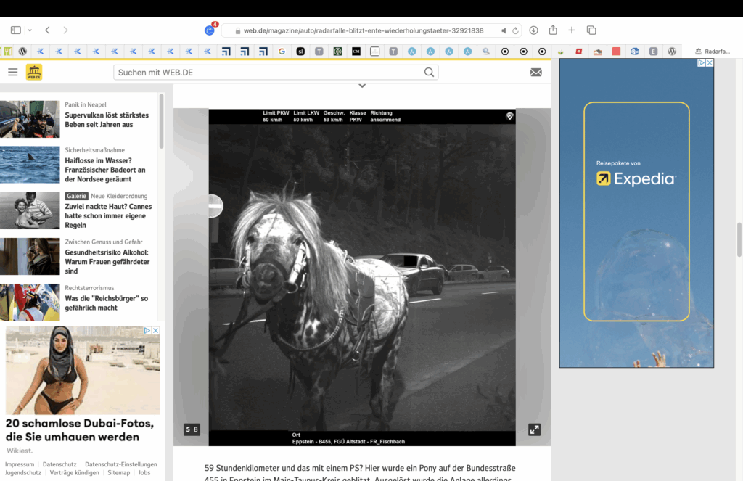743x481 pixels.
Task: Expand gallery image to fullscreen
Action: tap(534, 429)
